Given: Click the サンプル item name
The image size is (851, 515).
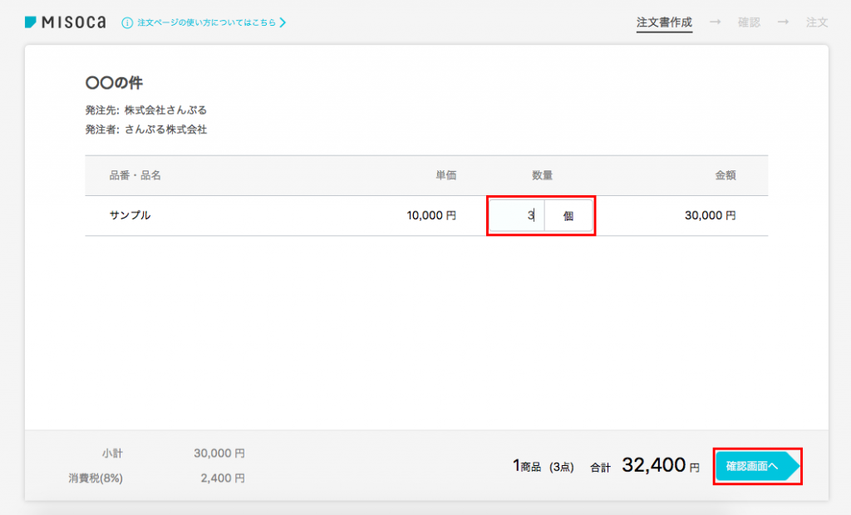Looking at the screenshot, I should pos(130,215).
